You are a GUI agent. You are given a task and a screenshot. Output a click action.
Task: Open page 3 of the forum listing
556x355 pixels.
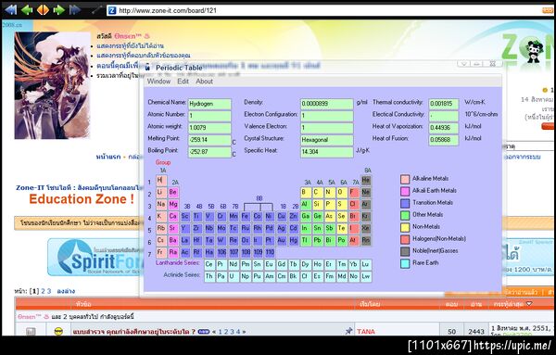pyautogui.click(x=49, y=291)
